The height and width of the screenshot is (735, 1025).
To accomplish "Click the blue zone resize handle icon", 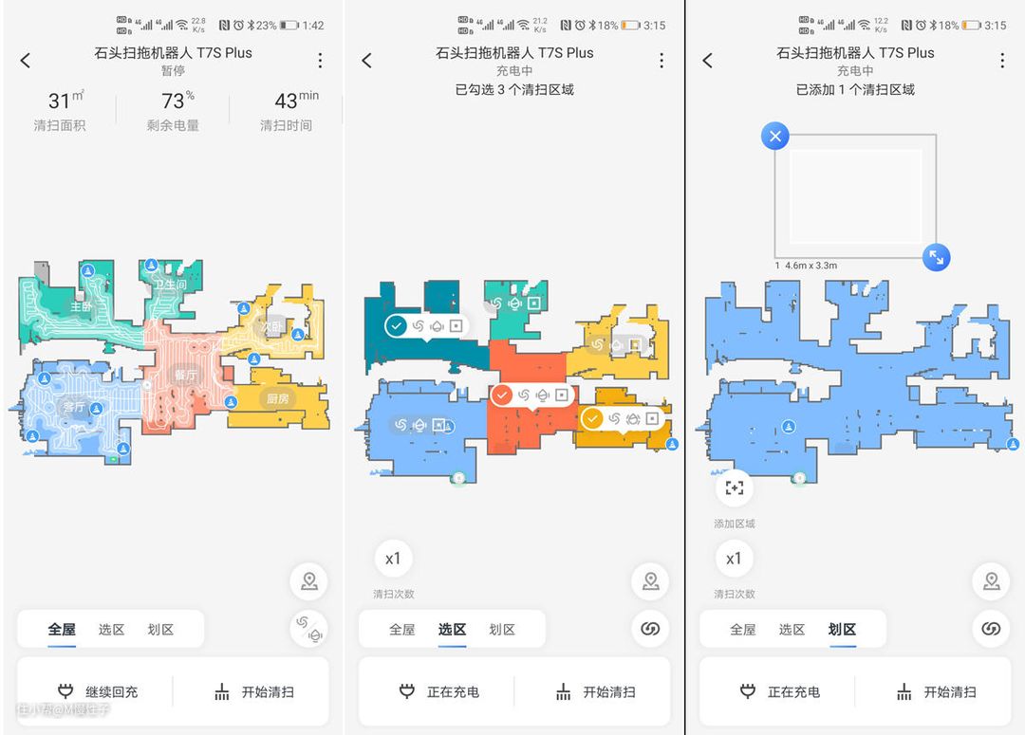I will (x=936, y=257).
